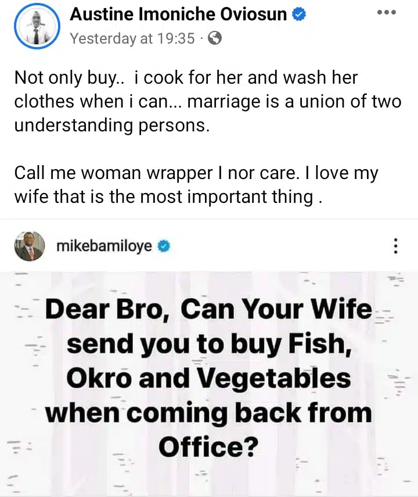Click the "Okro and Vegetables" image line
The height and width of the screenshot is (497, 418).
pos(208,378)
